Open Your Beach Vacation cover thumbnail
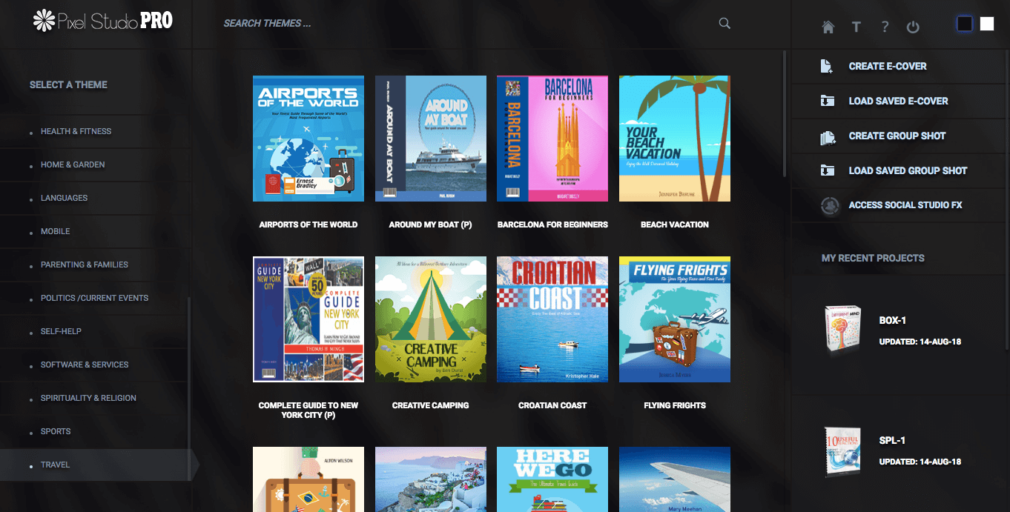The image size is (1010, 512). (x=675, y=139)
